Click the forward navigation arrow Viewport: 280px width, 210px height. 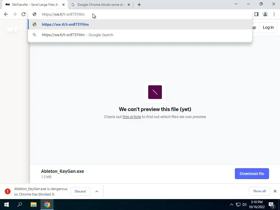[x=15, y=14]
